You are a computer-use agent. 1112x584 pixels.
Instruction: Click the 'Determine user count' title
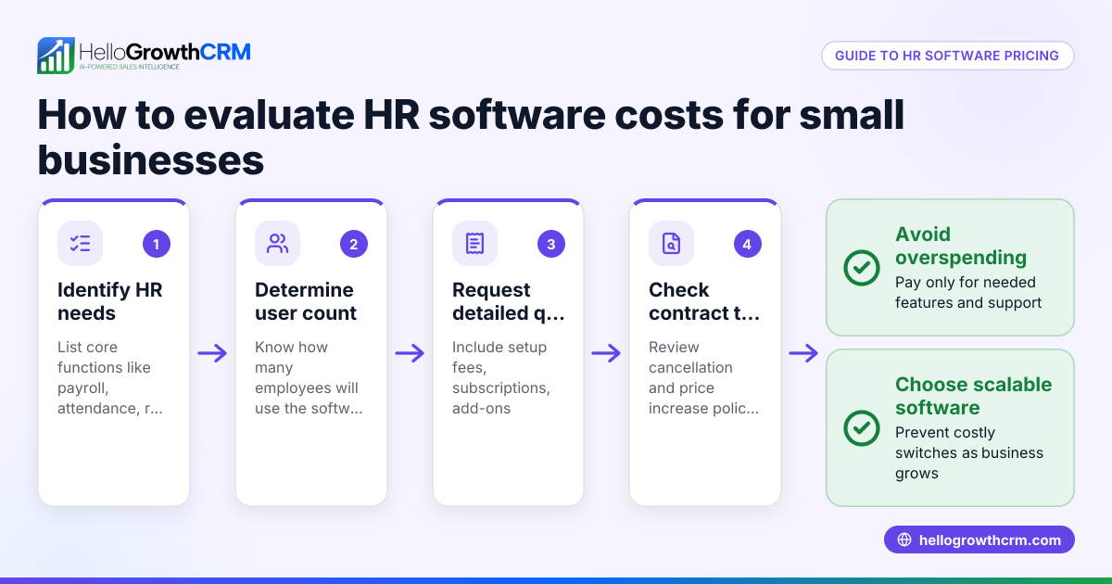tap(306, 301)
